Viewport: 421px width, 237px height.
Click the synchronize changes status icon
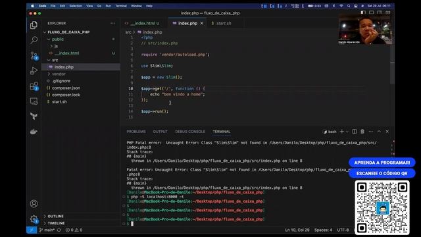[x=59, y=230]
